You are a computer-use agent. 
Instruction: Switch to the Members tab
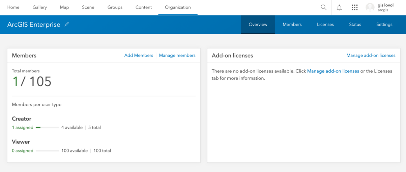[292, 24]
